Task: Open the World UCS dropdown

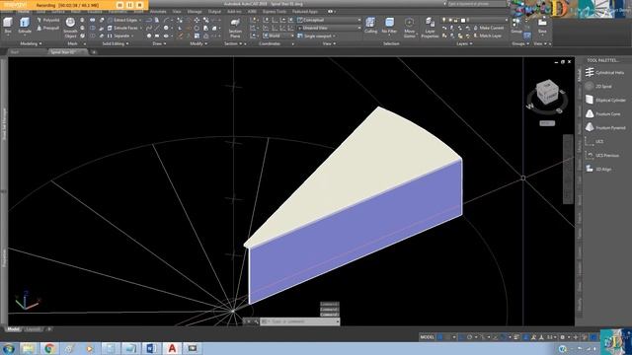Action: click(x=278, y=35)
